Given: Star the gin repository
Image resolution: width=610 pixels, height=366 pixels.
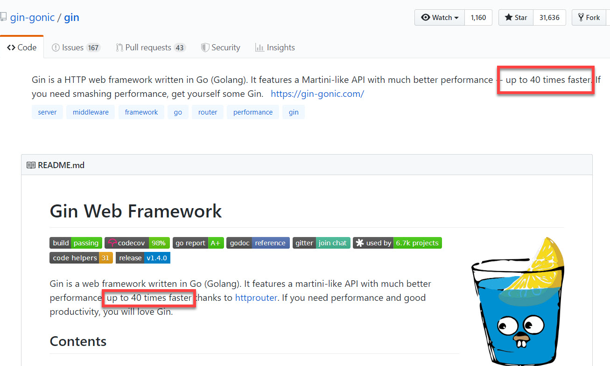Looking at the screenshot, I should [516, 18].
